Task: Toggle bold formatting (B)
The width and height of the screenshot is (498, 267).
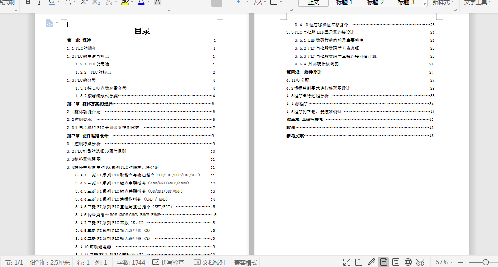Action: point(28,2)
